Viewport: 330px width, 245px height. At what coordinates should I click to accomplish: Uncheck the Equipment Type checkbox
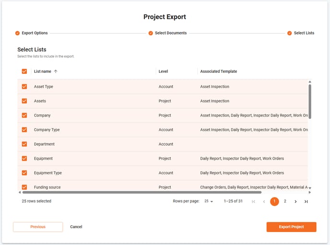coord(24,173)
